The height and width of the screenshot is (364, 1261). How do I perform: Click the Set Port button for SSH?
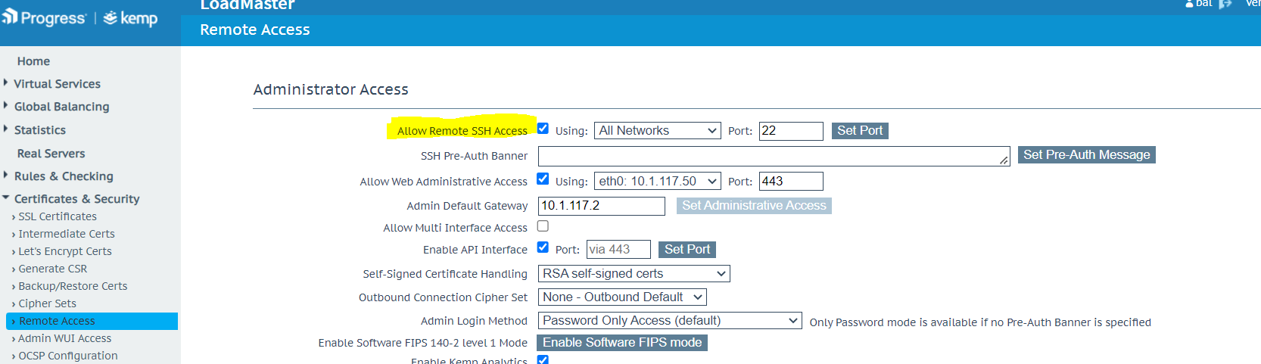[859, 131]
